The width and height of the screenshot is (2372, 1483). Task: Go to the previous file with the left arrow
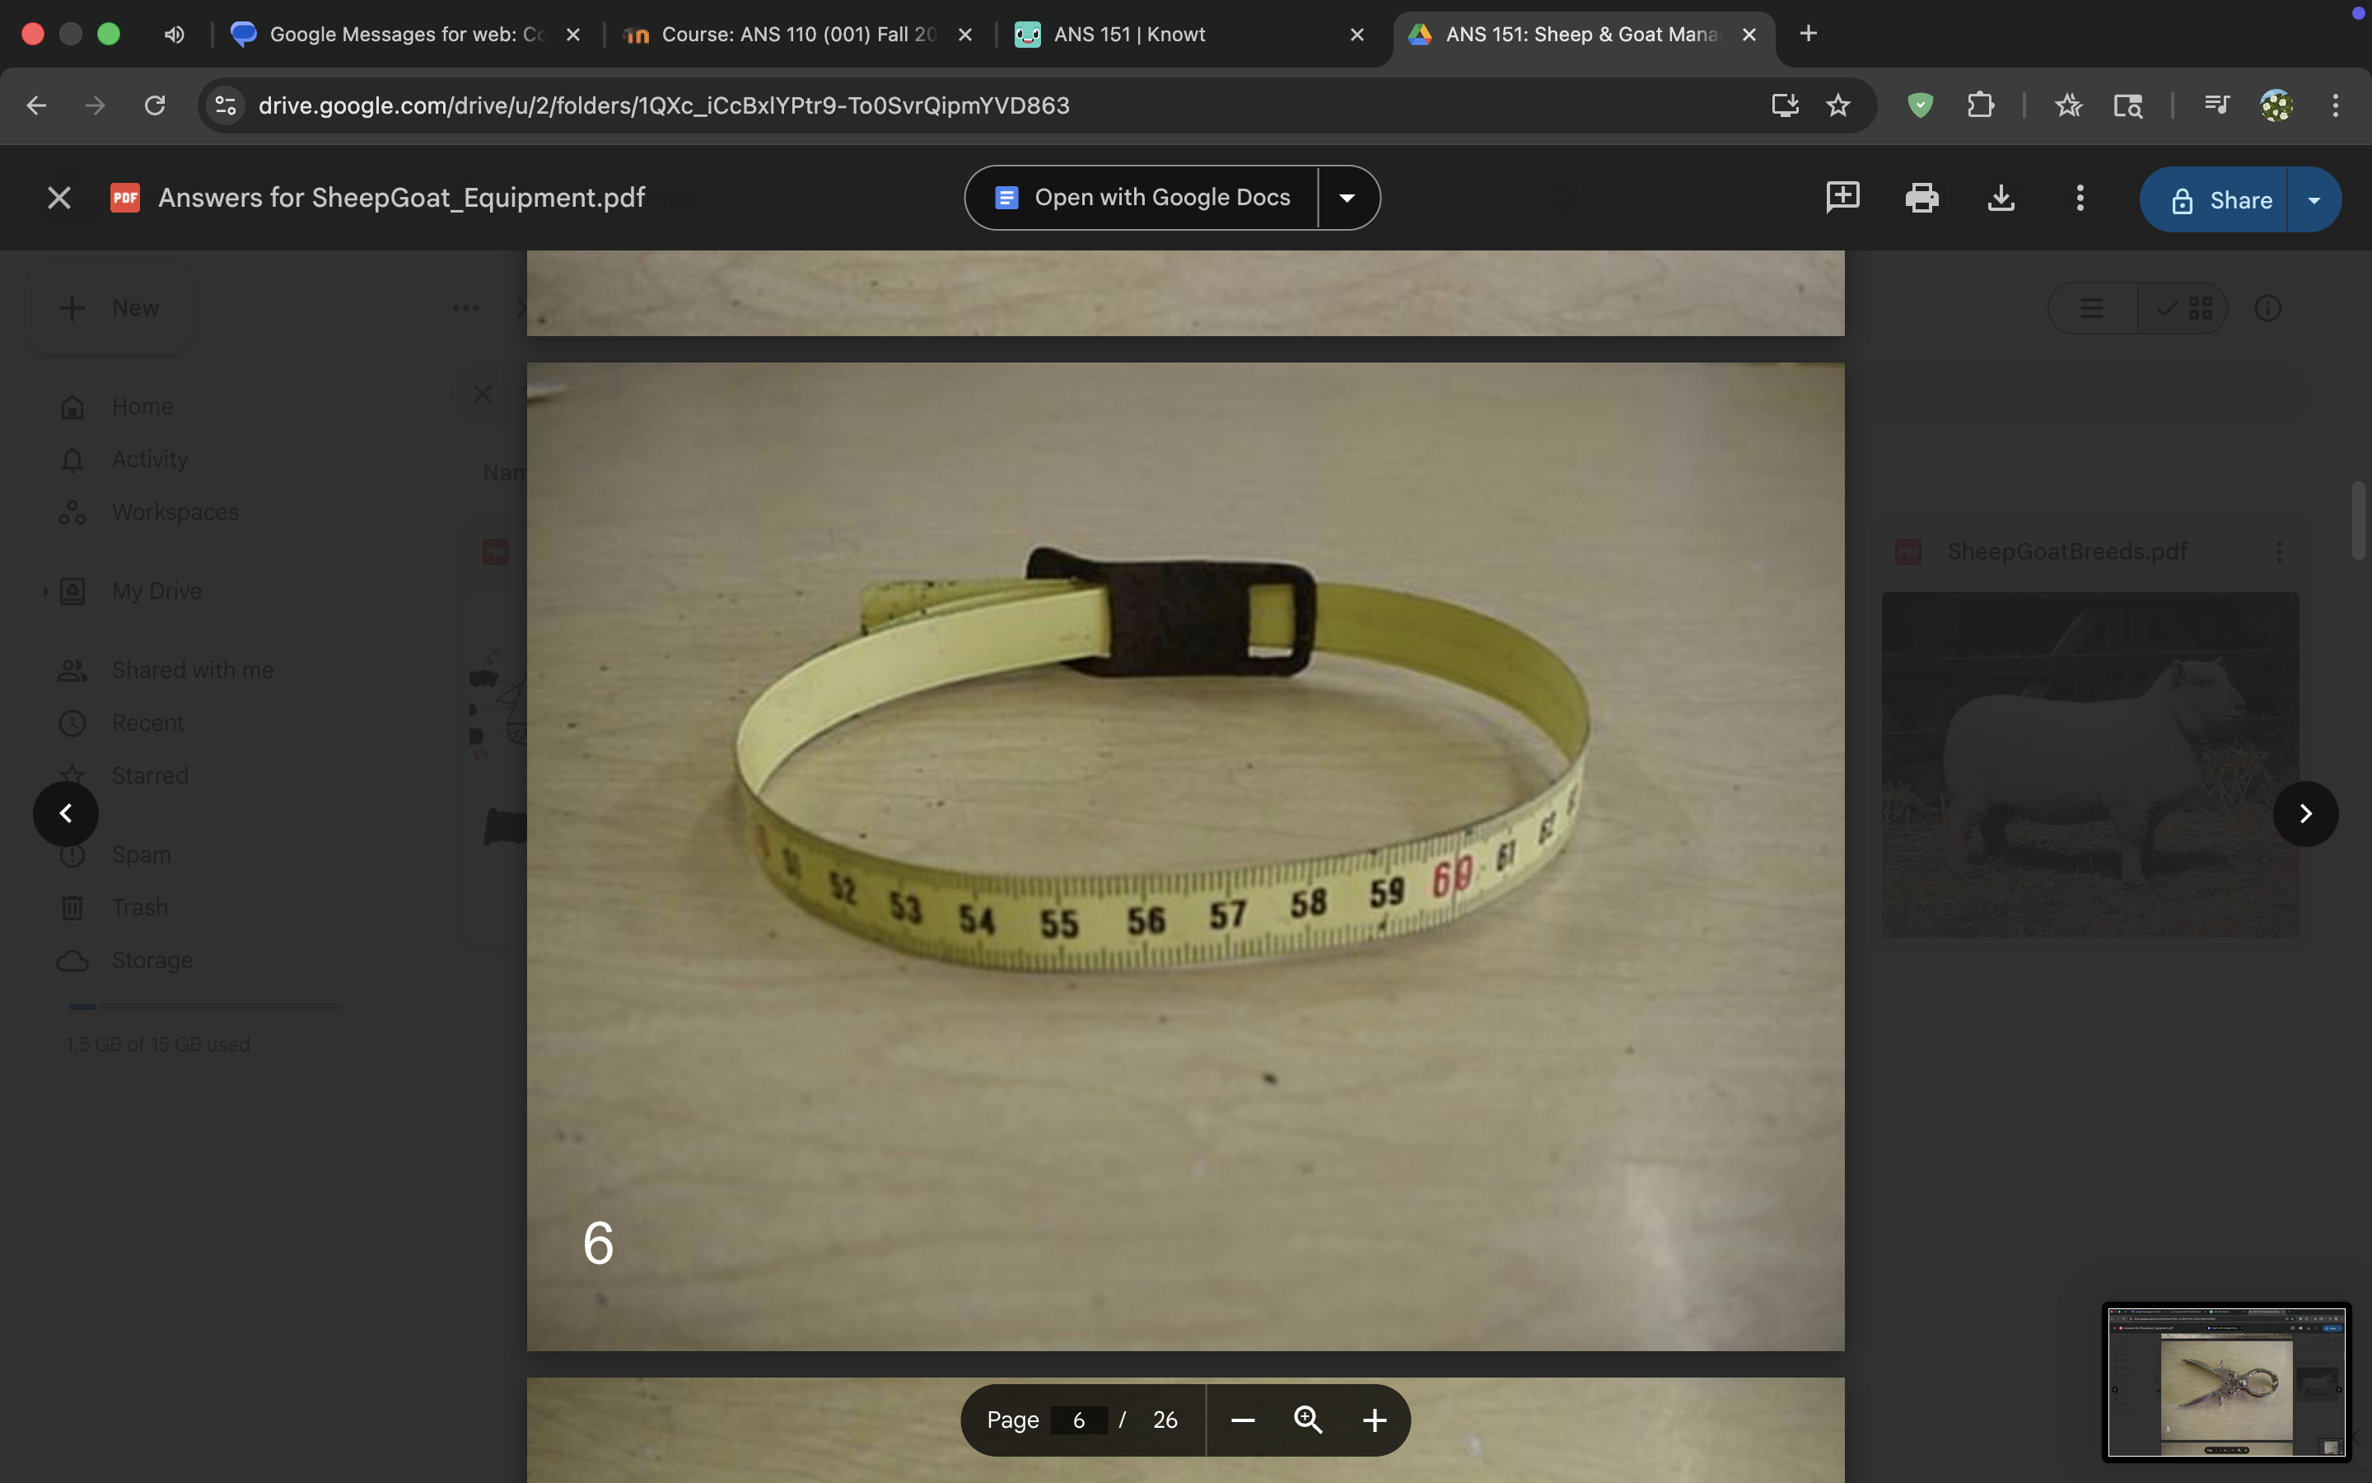tap(66, 813)
